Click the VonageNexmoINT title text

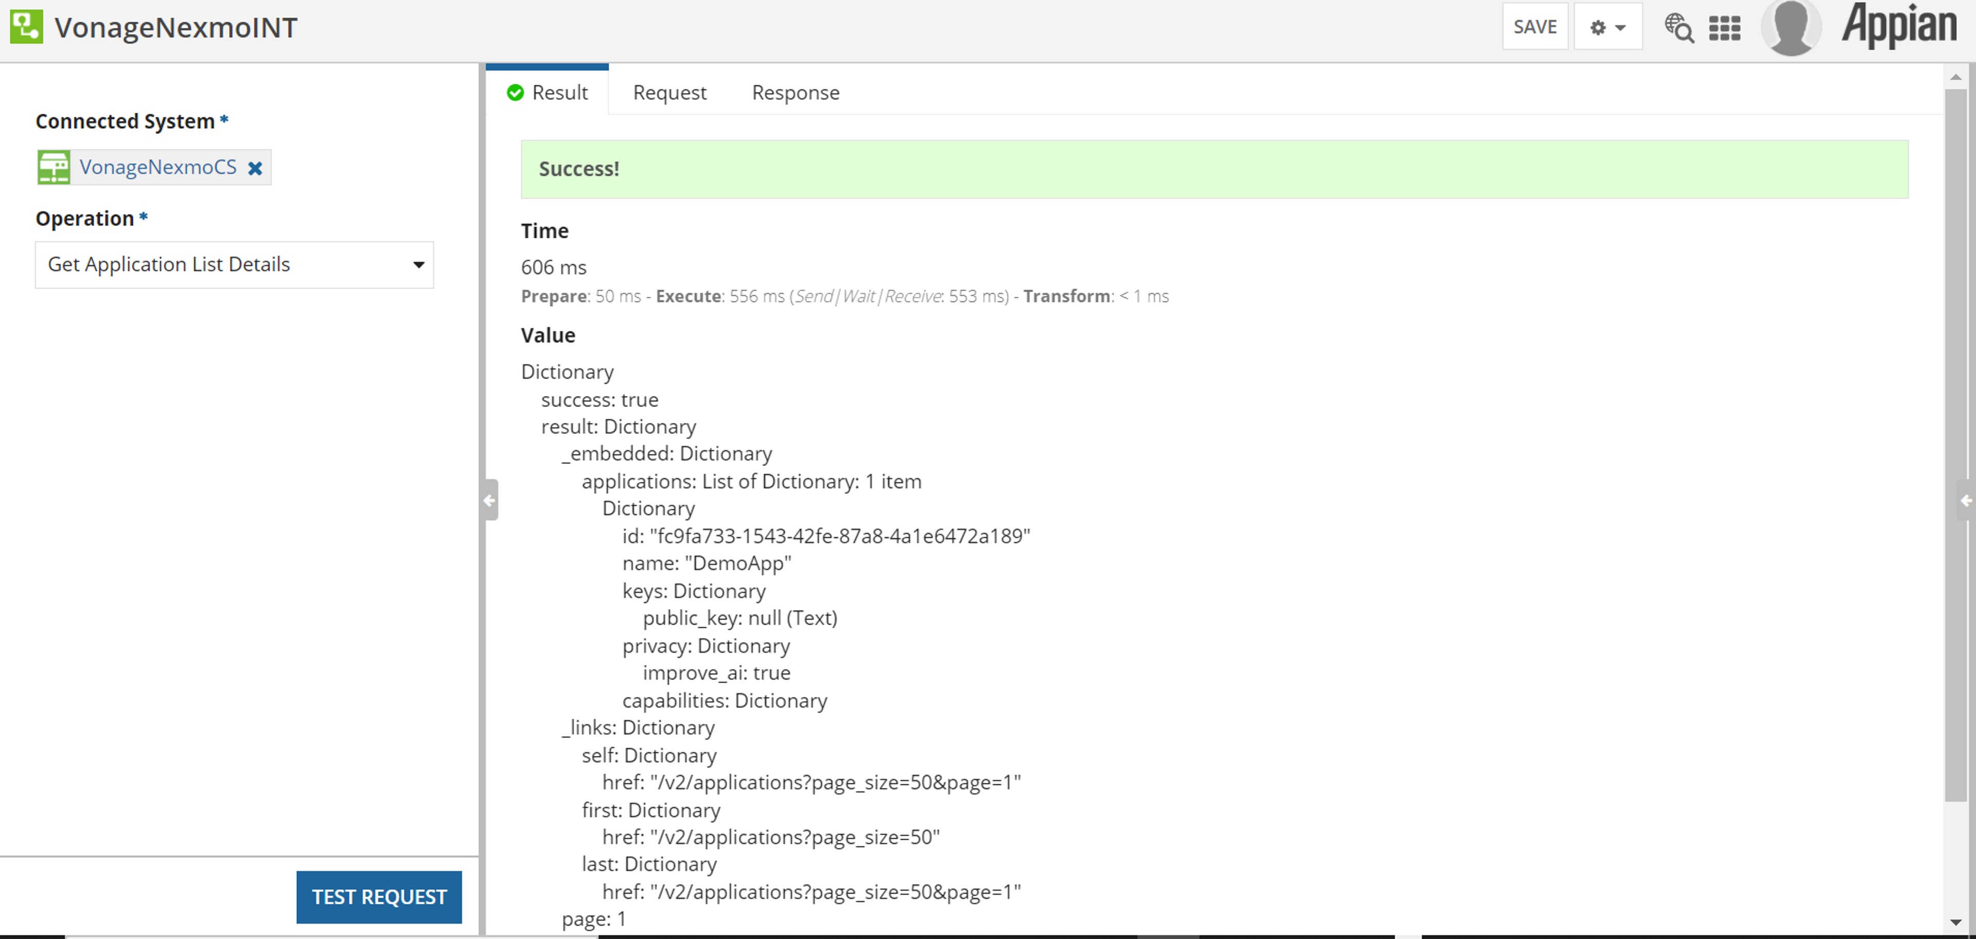(x=175, y=28)
